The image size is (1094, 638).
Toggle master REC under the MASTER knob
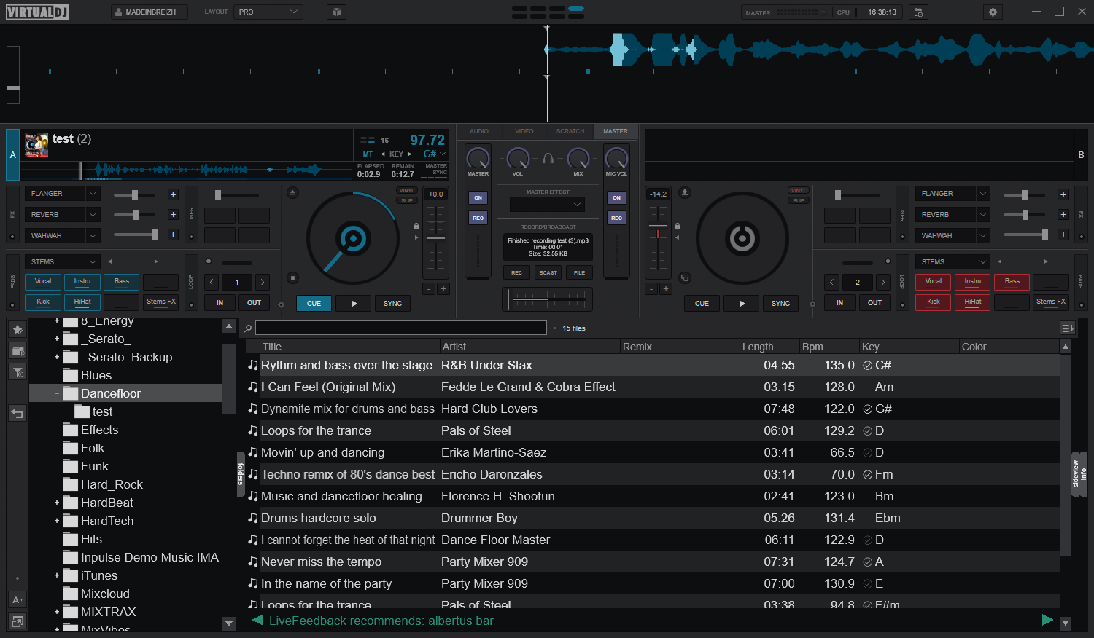(x=478, y=218)
